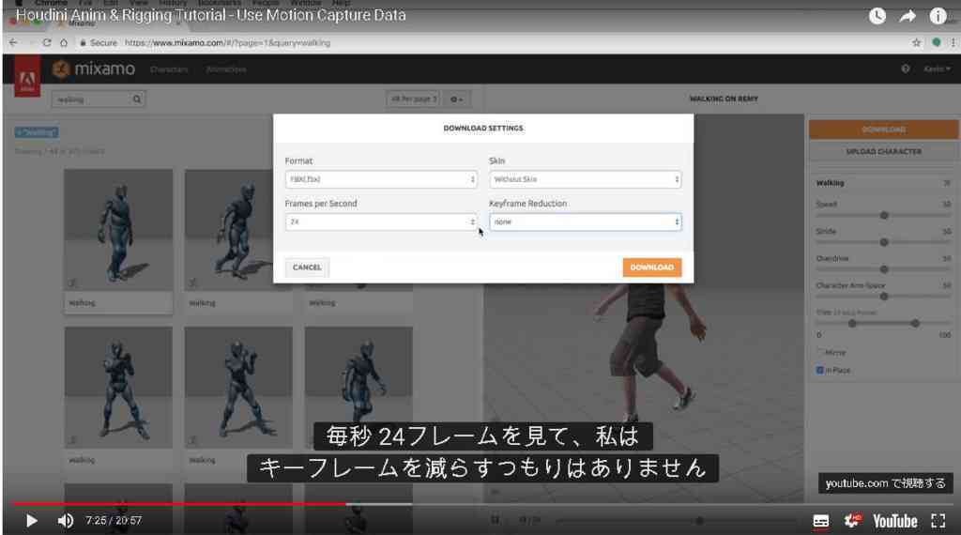Click the orange DOWNLOAD button in dialog
This screenshot has width=961, height=535.
[652, 267]
